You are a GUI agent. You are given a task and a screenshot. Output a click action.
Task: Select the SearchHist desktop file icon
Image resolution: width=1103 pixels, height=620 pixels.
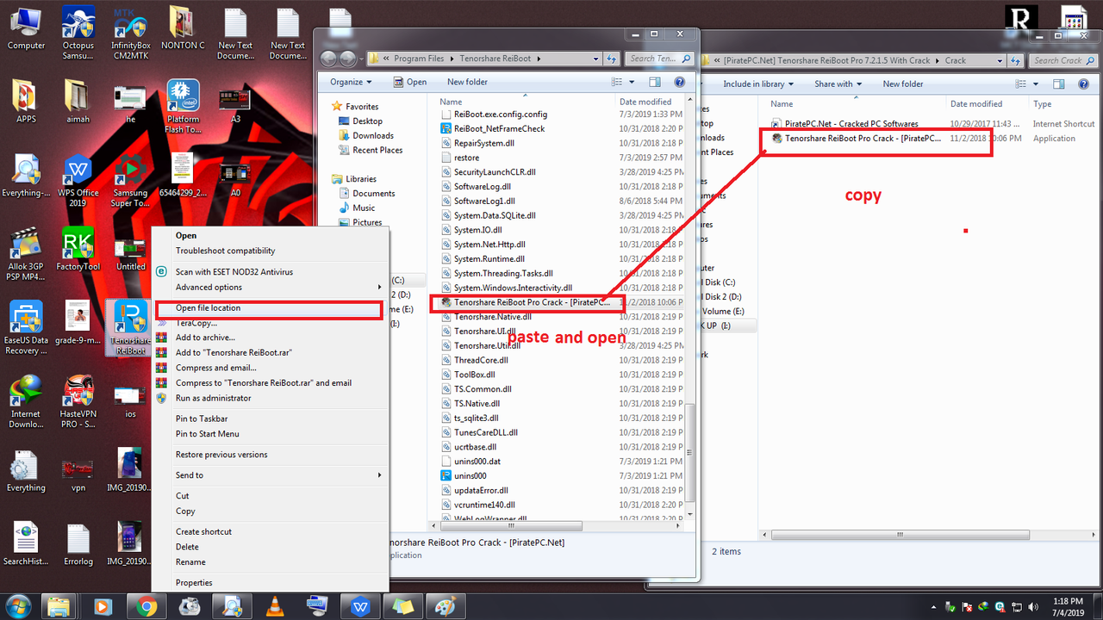26,544
